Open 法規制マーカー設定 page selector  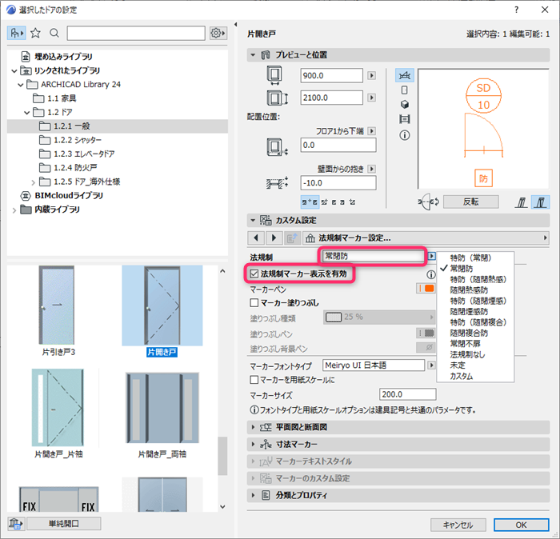[426, 238]
